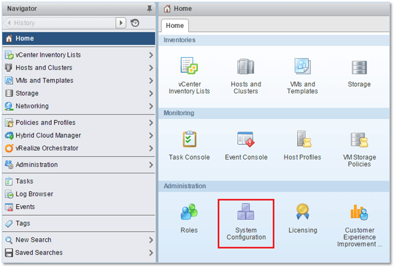Click the Tags navigator label
The image size is (395, 268).
pos(23,223)
